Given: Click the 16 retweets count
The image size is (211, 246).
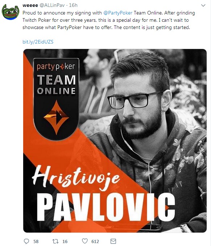Looking at the screenshot, I should point(65,241).
